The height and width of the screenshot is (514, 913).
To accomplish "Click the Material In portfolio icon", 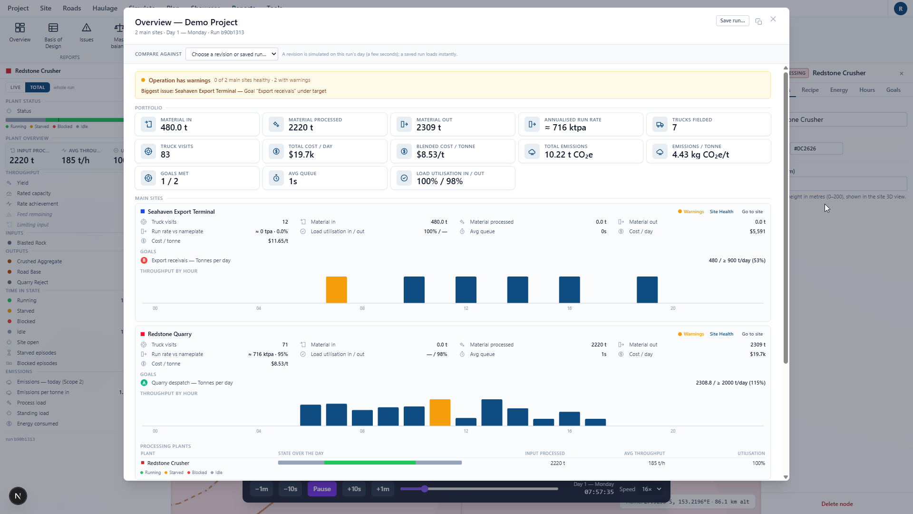I will pos(148,124).
